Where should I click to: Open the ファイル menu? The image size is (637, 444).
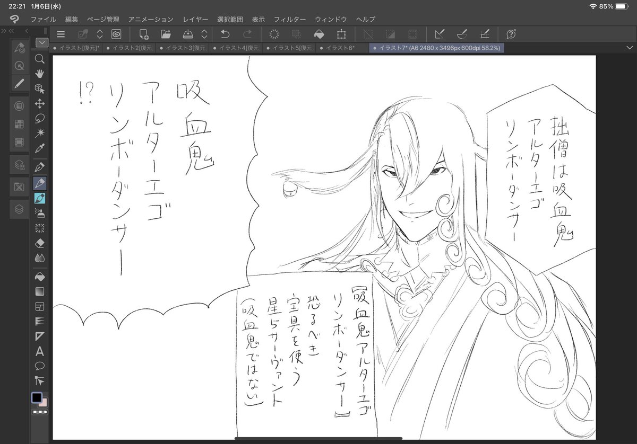click(x=44, y=19)
